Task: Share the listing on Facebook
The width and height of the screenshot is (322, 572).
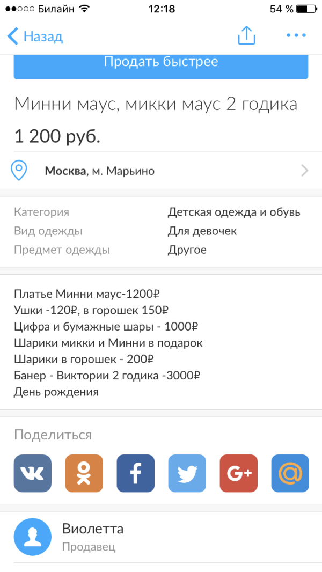Action: pos(136,473)
